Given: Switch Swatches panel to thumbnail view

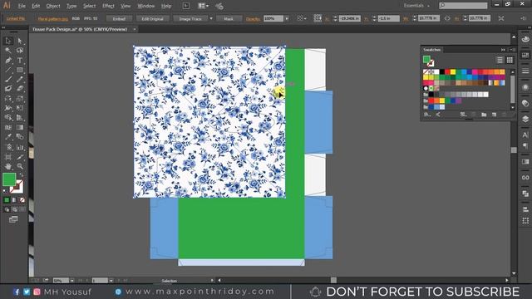Looking at the screenshot, I should (510, 61).
